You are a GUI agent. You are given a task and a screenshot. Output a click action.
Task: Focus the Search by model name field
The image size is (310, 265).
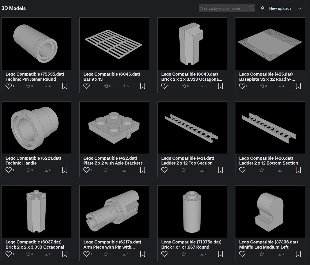[223, 8]
